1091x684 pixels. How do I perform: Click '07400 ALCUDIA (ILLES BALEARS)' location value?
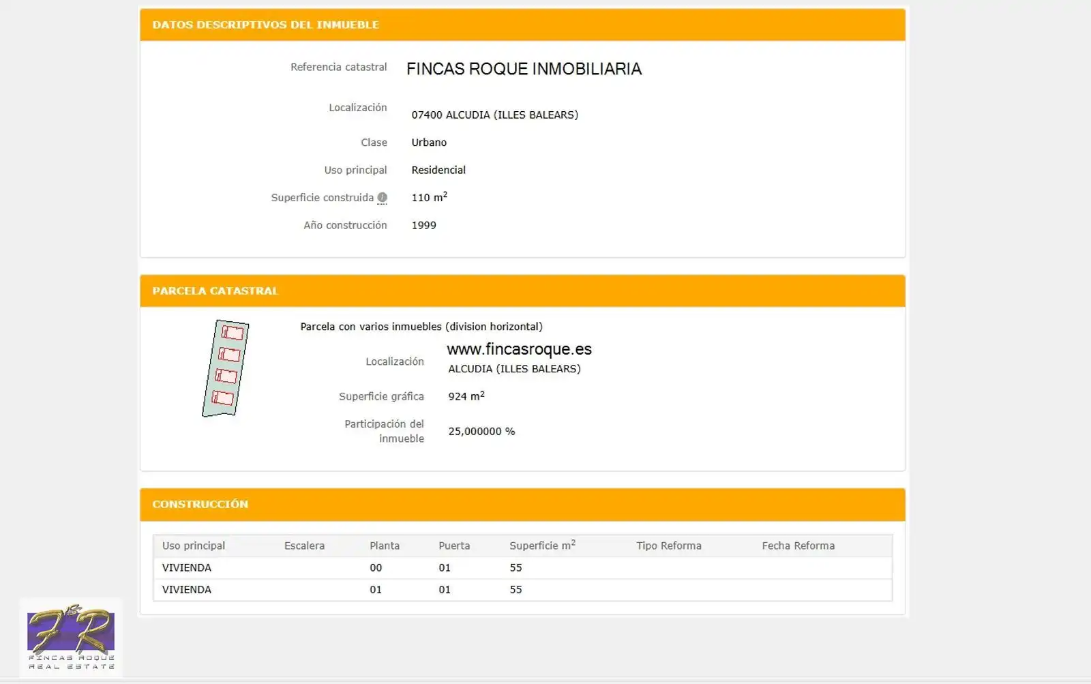[494, 115]
